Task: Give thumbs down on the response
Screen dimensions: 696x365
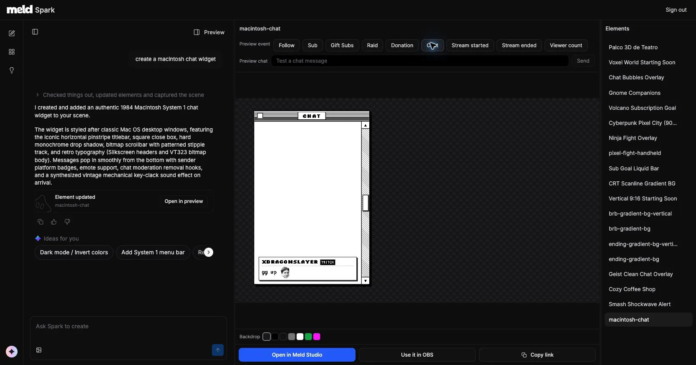Action: tap(67, 222)
